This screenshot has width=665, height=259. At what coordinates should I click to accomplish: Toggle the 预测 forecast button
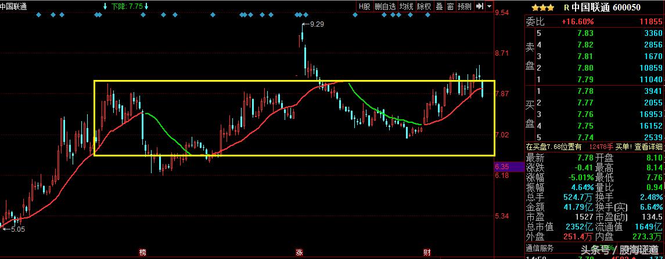[x=465, y=6]
